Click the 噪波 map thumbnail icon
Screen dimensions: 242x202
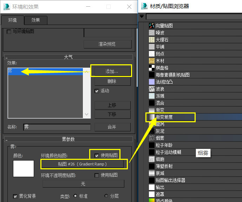point(152,33)
